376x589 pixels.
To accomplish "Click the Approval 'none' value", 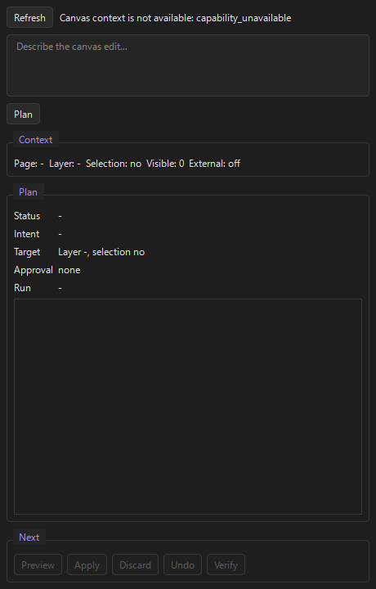I will click(x=69, y=270).
